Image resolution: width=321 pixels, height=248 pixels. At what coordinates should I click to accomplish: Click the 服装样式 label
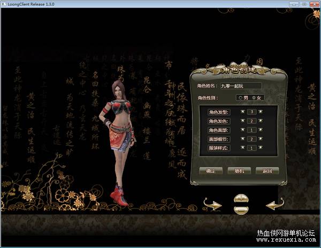219,148
